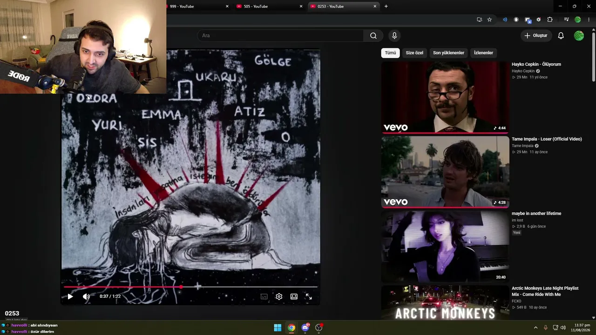Open the Chrome profile avatar

[x=578, y=20]
